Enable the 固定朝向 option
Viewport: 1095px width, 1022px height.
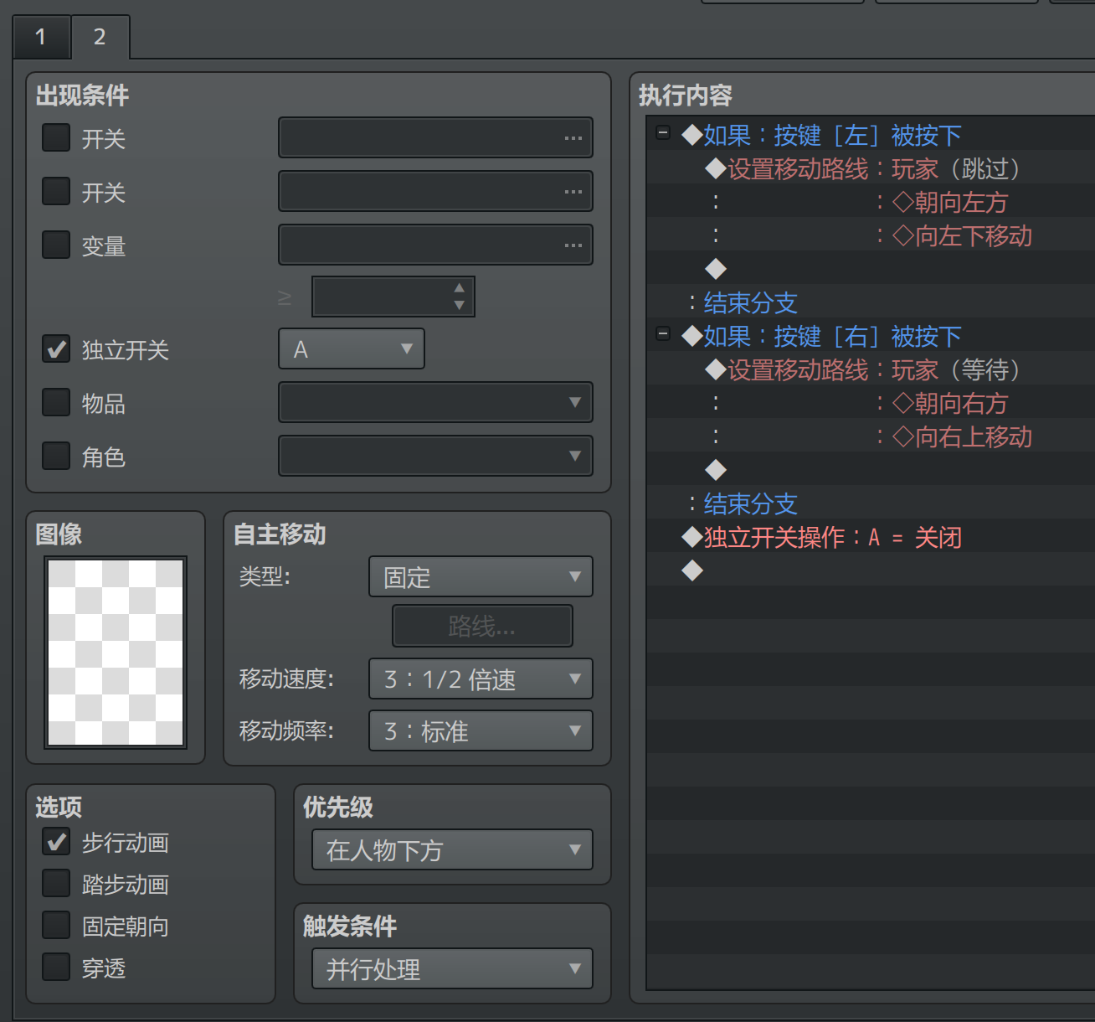click(56, 925)
